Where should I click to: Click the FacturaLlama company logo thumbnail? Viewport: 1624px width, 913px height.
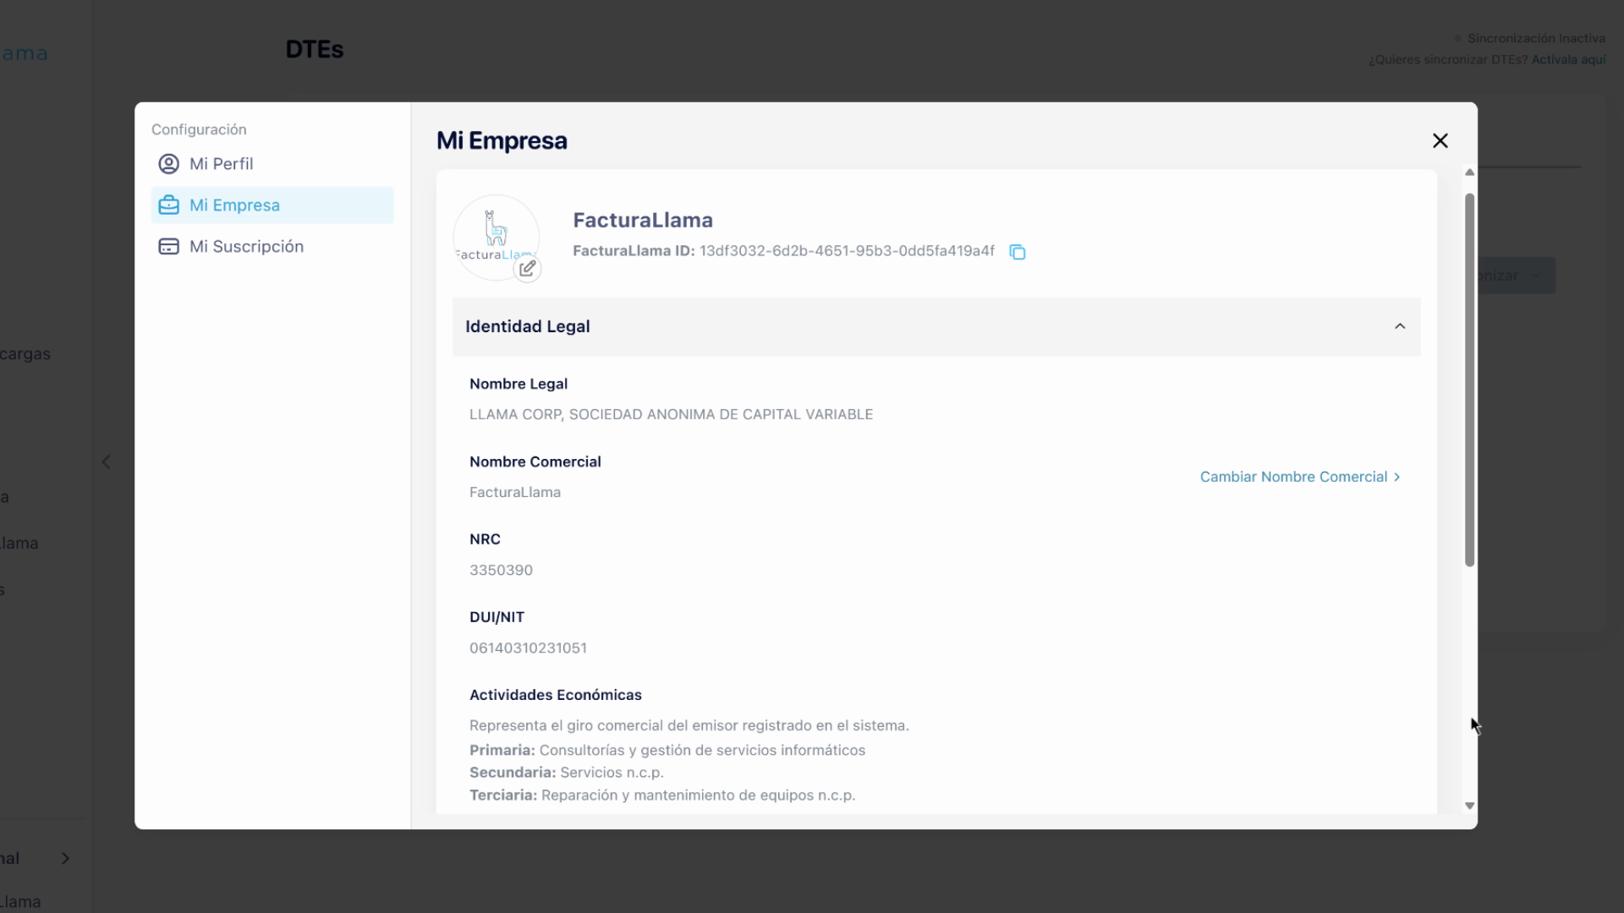496,238
